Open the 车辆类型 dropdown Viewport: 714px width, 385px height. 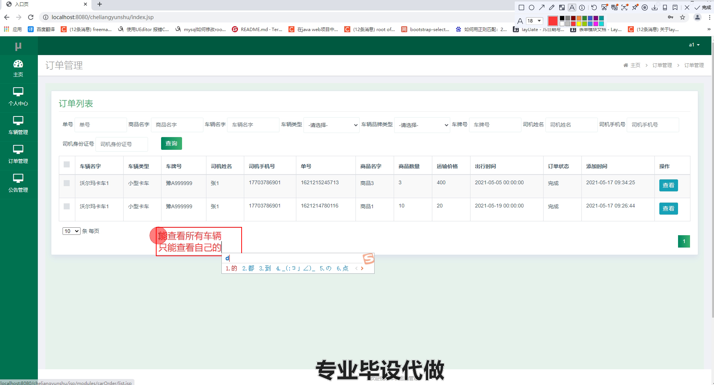pos(331,125)
